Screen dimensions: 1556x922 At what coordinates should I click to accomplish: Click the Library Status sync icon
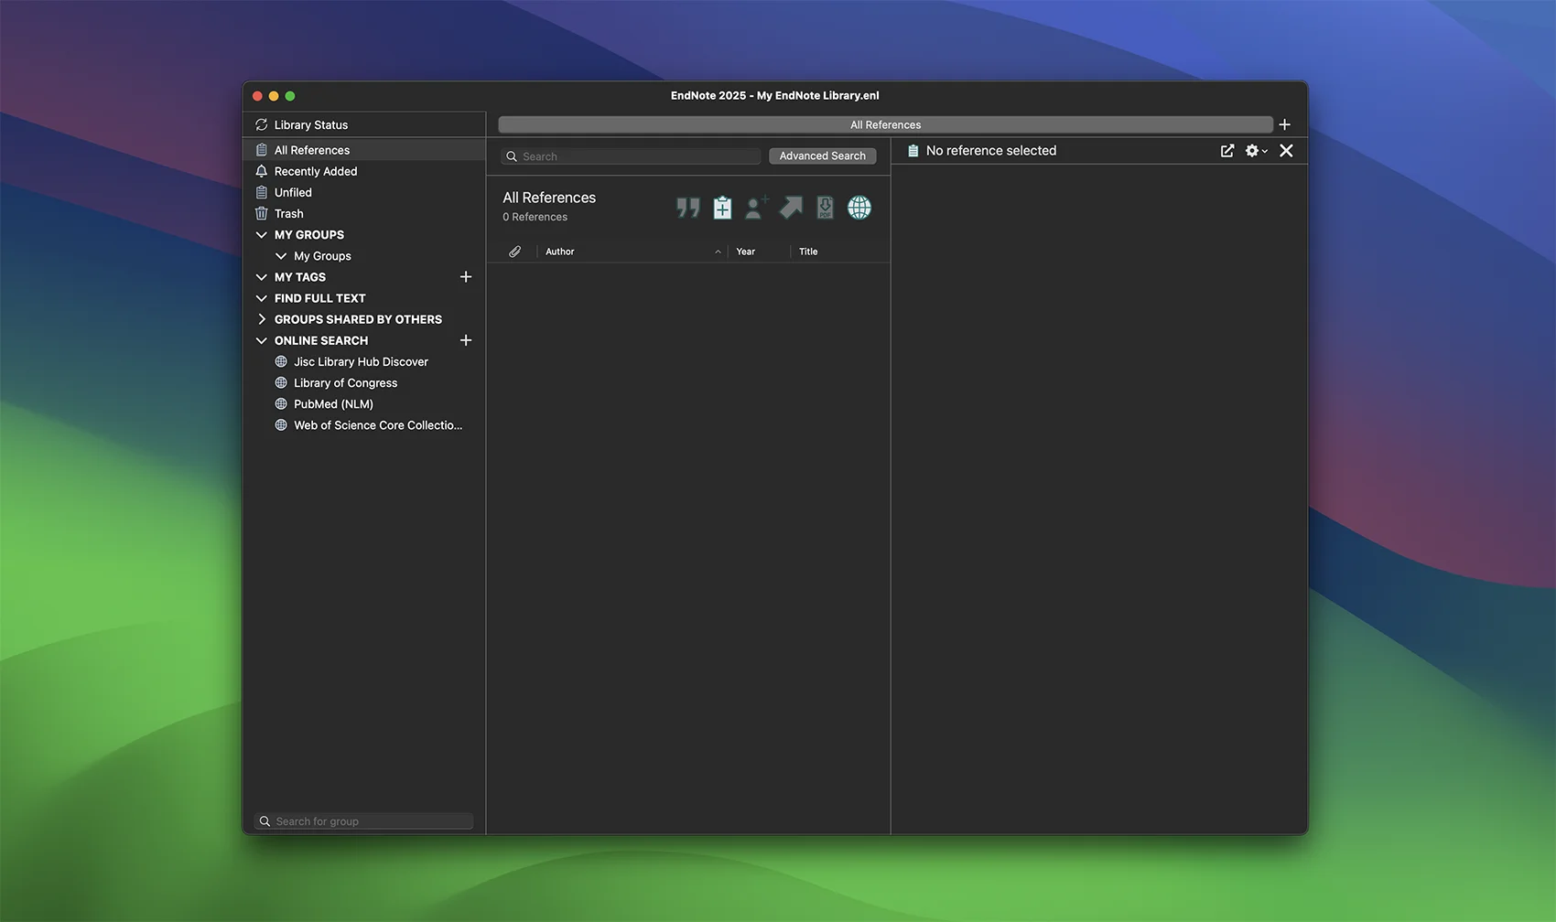pos(262,124)
